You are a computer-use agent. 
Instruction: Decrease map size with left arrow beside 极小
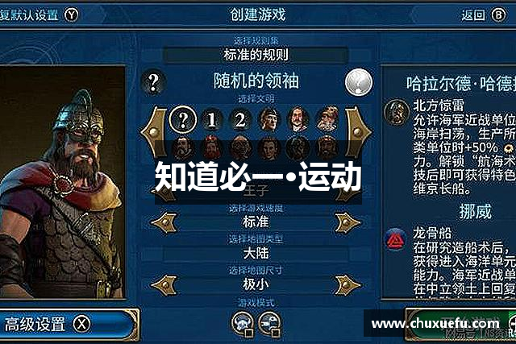[164, 285]
